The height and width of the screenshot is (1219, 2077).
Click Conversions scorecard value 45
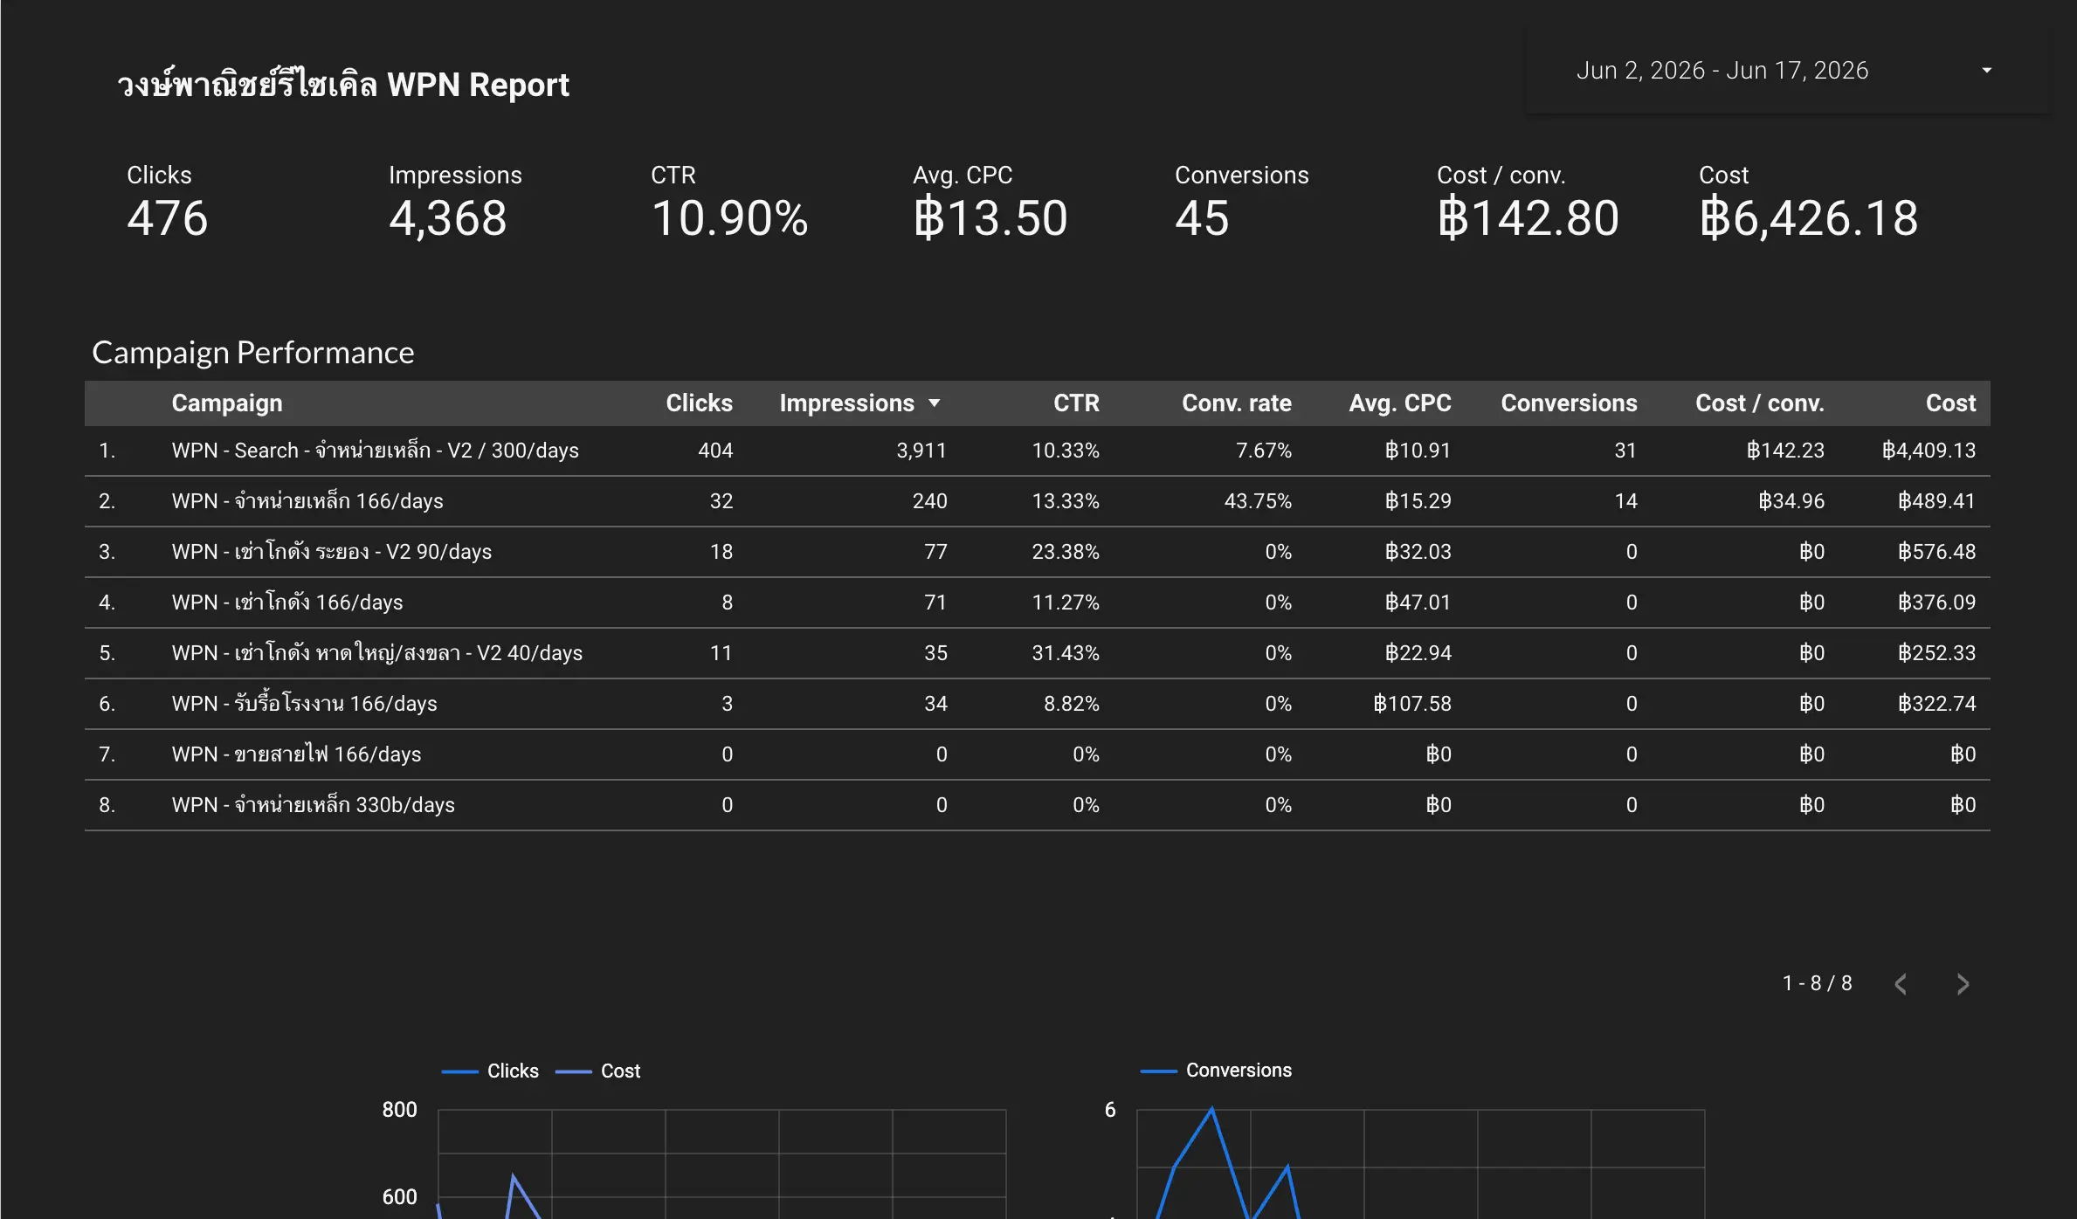click(1202, 218)
